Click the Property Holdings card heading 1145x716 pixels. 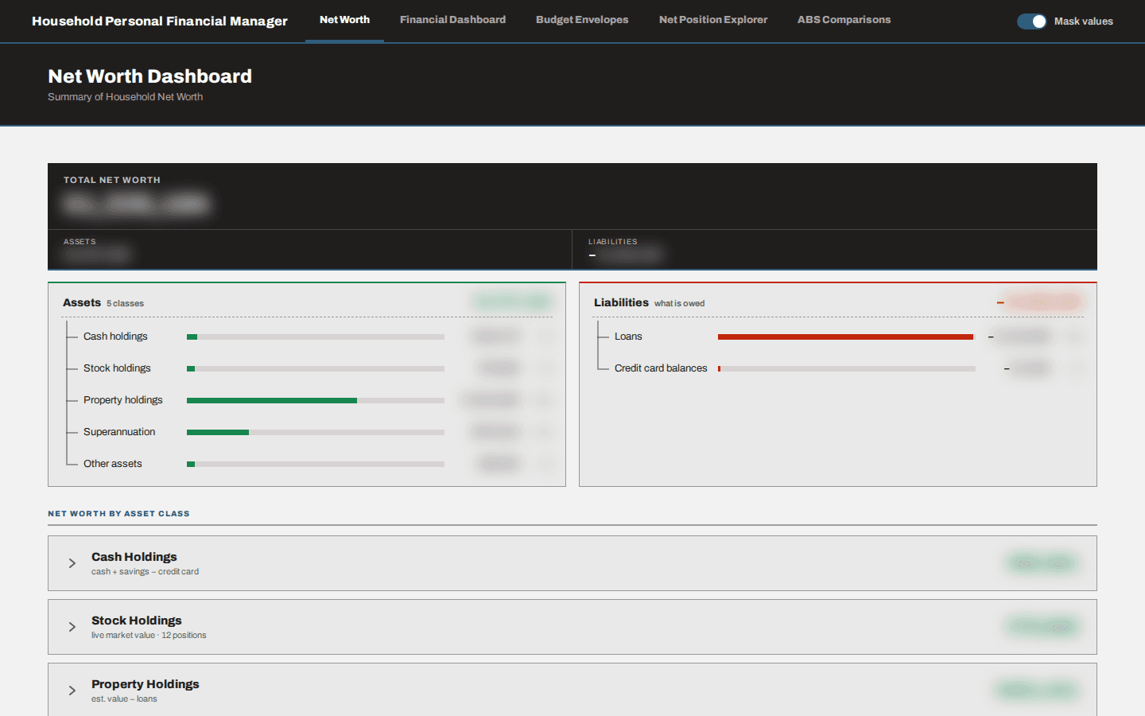[x=146, y=684]
